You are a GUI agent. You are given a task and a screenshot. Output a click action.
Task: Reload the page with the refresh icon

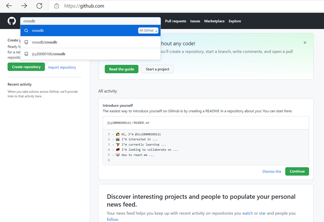(x=39, y=6)
